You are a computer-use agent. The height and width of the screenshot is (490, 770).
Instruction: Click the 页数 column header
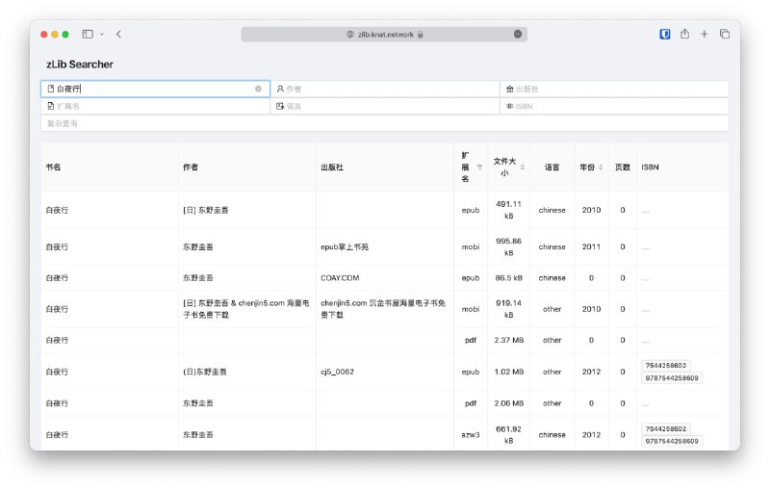623,167
